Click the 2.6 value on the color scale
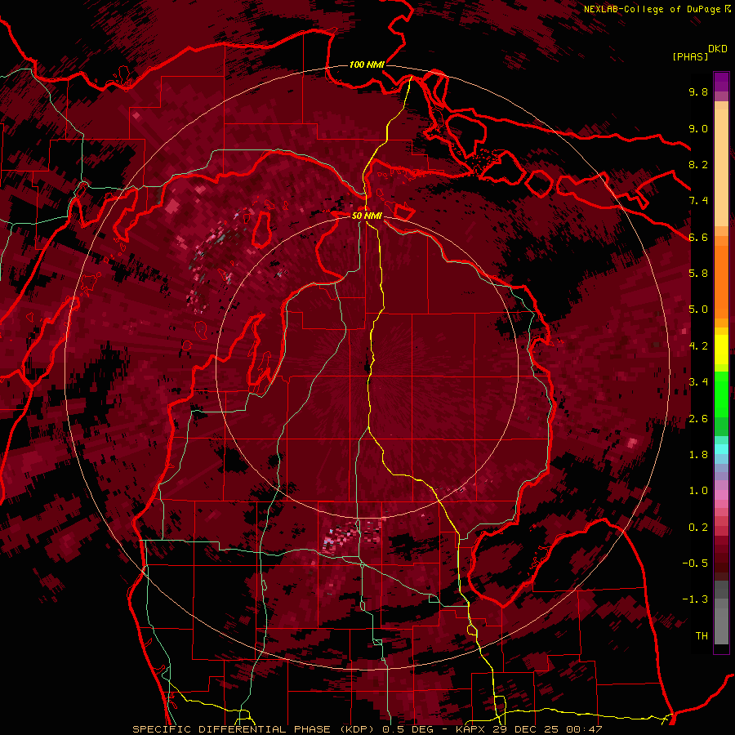This screenshot has width=735, height=735. tap(698, 419)
